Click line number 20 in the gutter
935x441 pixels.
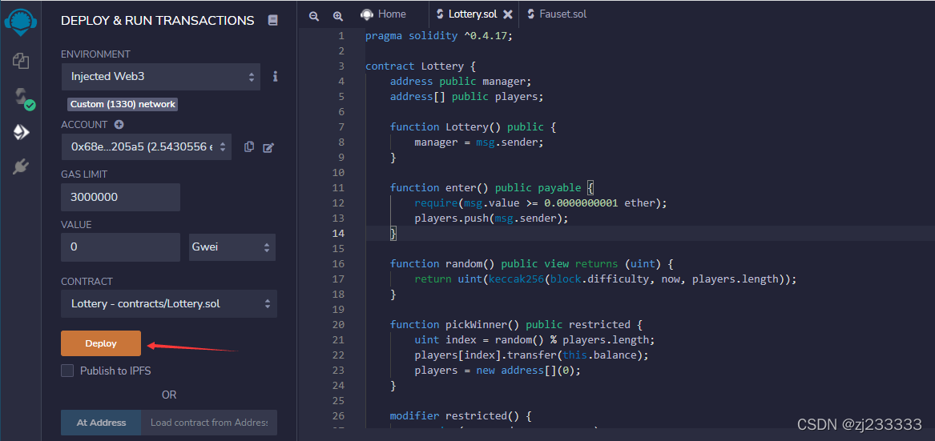[338, 325]
